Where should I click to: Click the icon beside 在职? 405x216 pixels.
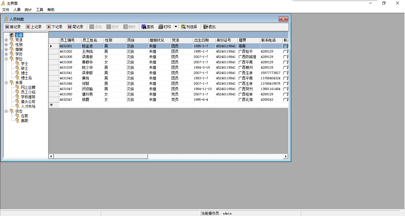tap(17, 116)
